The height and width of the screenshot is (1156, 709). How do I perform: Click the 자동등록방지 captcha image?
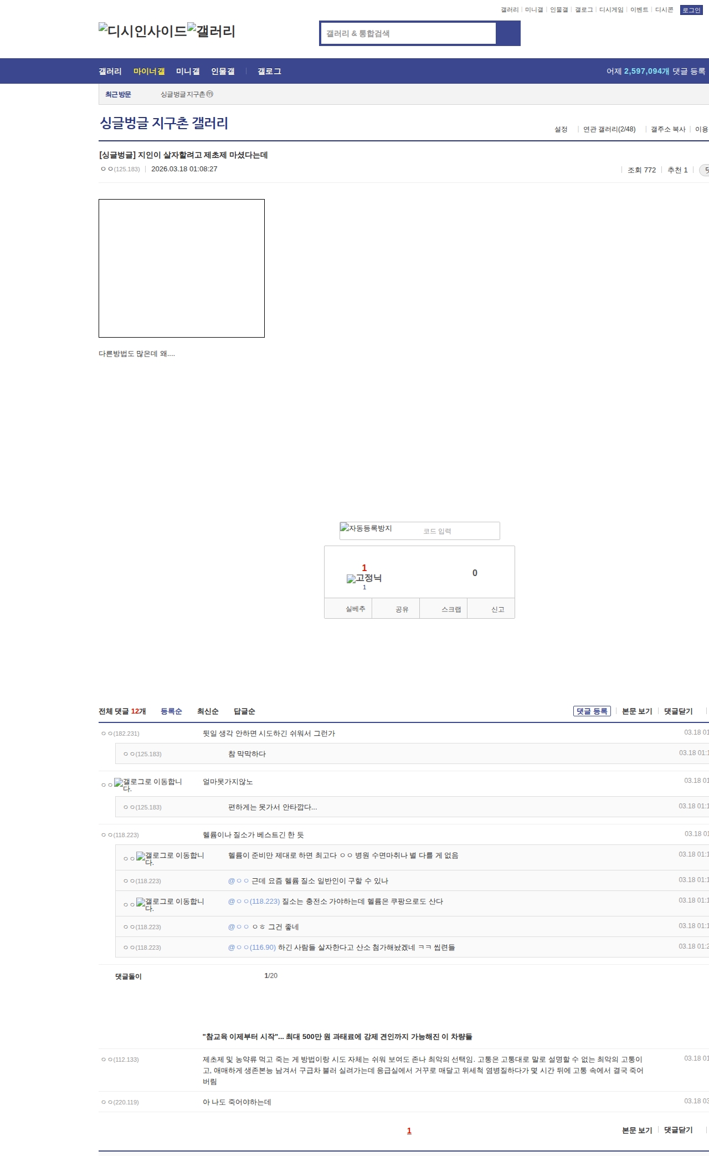pos(366,528)
